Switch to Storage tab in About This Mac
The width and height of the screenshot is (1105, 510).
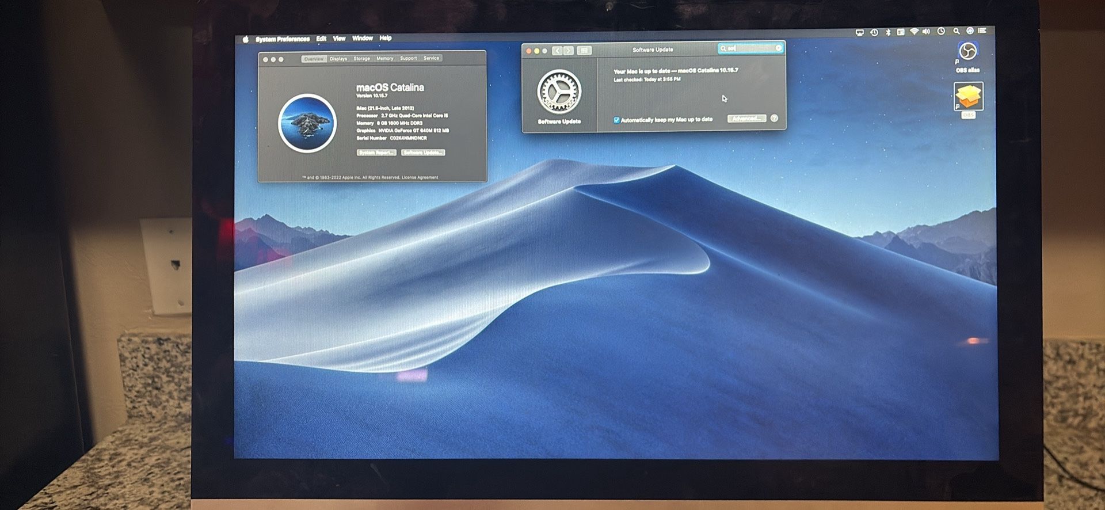[x=361, y=59]
